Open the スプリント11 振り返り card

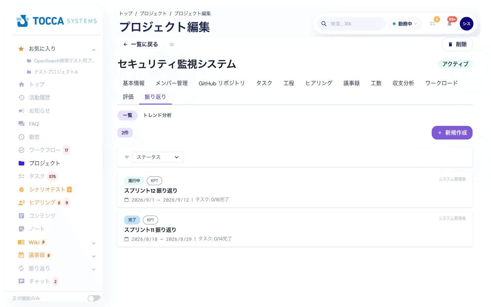click(295, 229)
